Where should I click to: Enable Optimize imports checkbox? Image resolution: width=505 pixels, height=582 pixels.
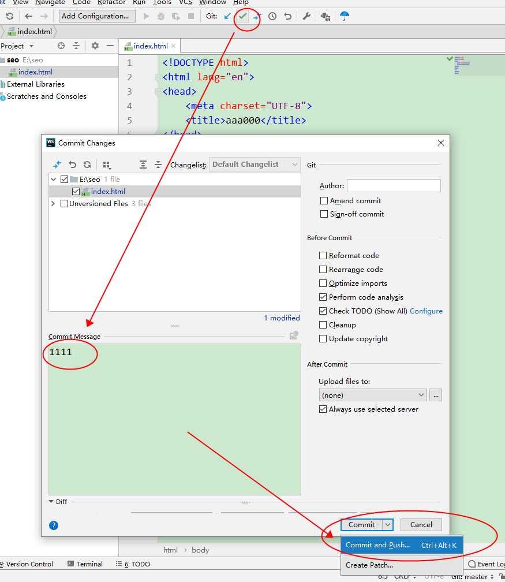(x=323, y=283)
